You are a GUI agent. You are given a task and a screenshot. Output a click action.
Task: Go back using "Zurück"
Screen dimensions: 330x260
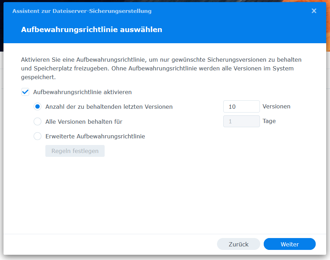point(238,244)
